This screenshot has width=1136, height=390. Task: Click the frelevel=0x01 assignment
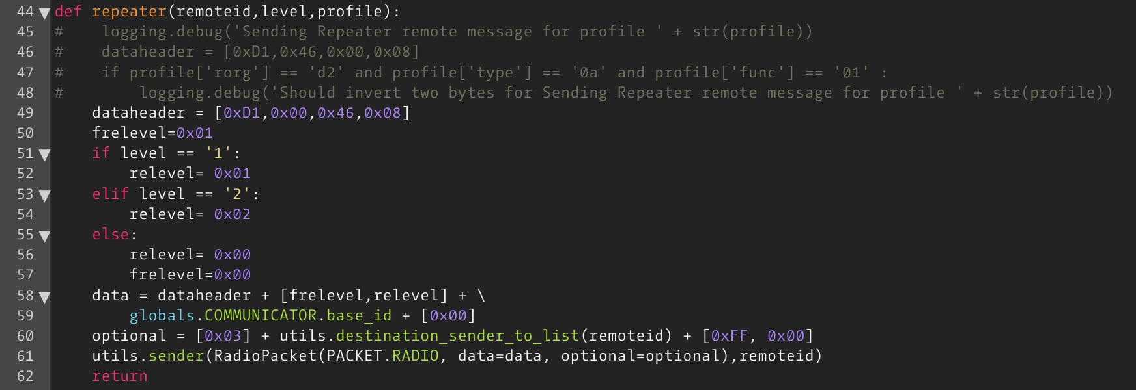(152, 133)
